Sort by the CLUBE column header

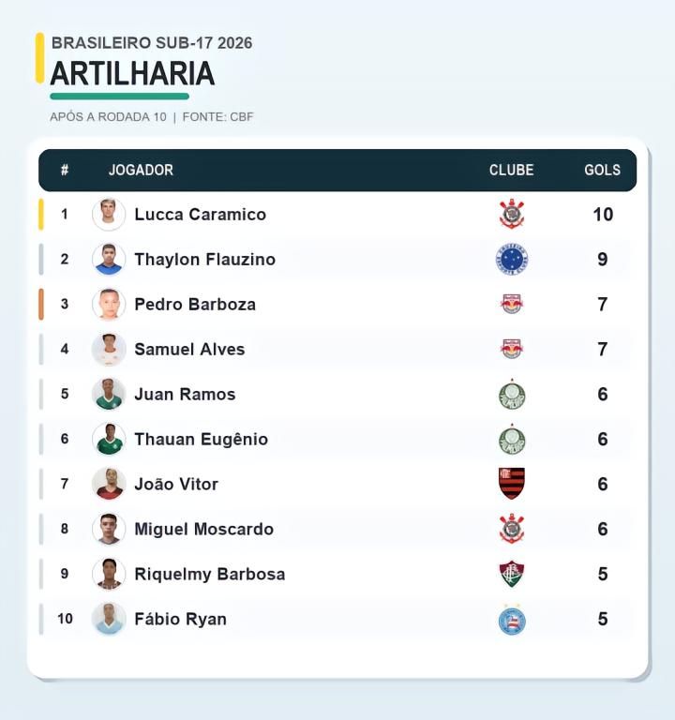pos(511,170)
